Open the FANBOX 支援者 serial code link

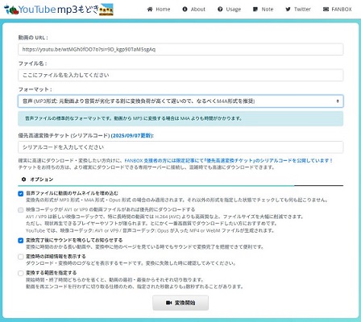228,160
